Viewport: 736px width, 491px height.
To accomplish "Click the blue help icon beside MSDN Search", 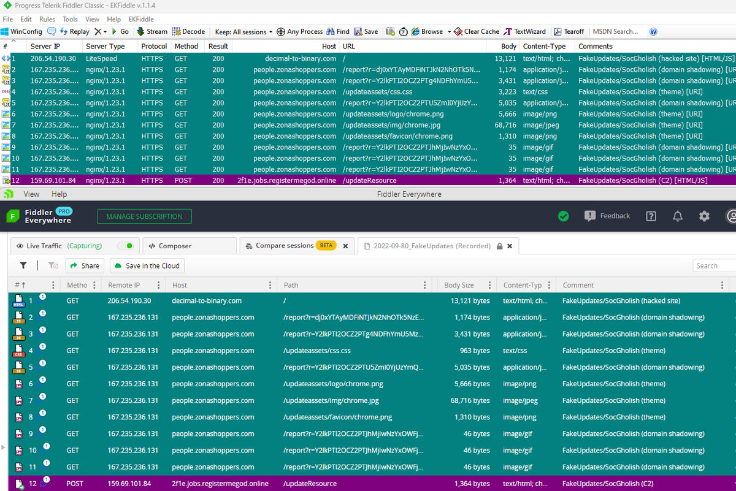I will [653, 31].
